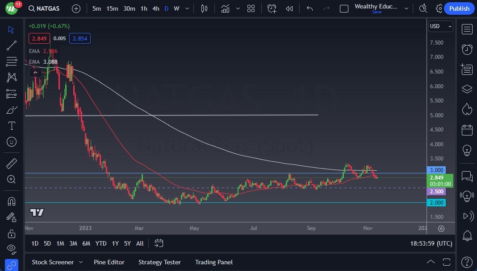Image resolution: width=477 pixels, height=271 pixels.
Task: Create an alert from top toolbar
Action: (x=272, y=8)
